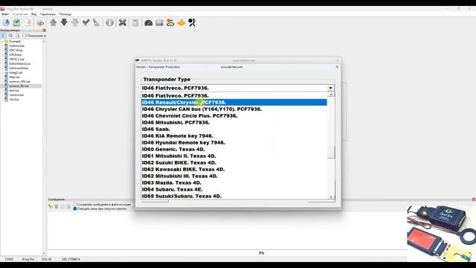Choose ID63 Mazda Texas 4D entry
This screenshot has height=268, width=476.
234,182
